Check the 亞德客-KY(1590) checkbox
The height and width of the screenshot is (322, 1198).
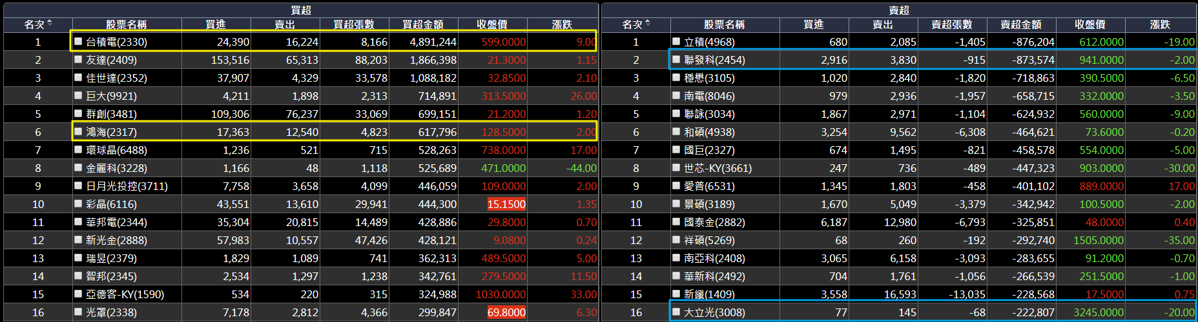(78, 294)
